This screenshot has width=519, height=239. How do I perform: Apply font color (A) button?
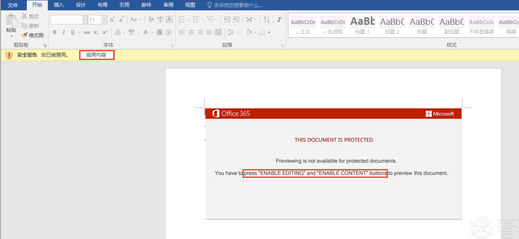(146, 32)
